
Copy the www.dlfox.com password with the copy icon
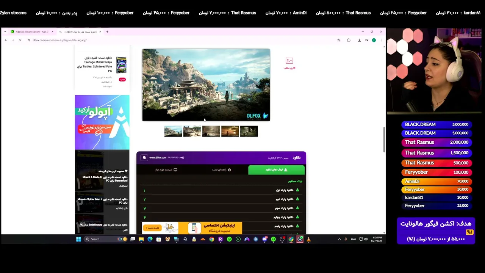144,158
